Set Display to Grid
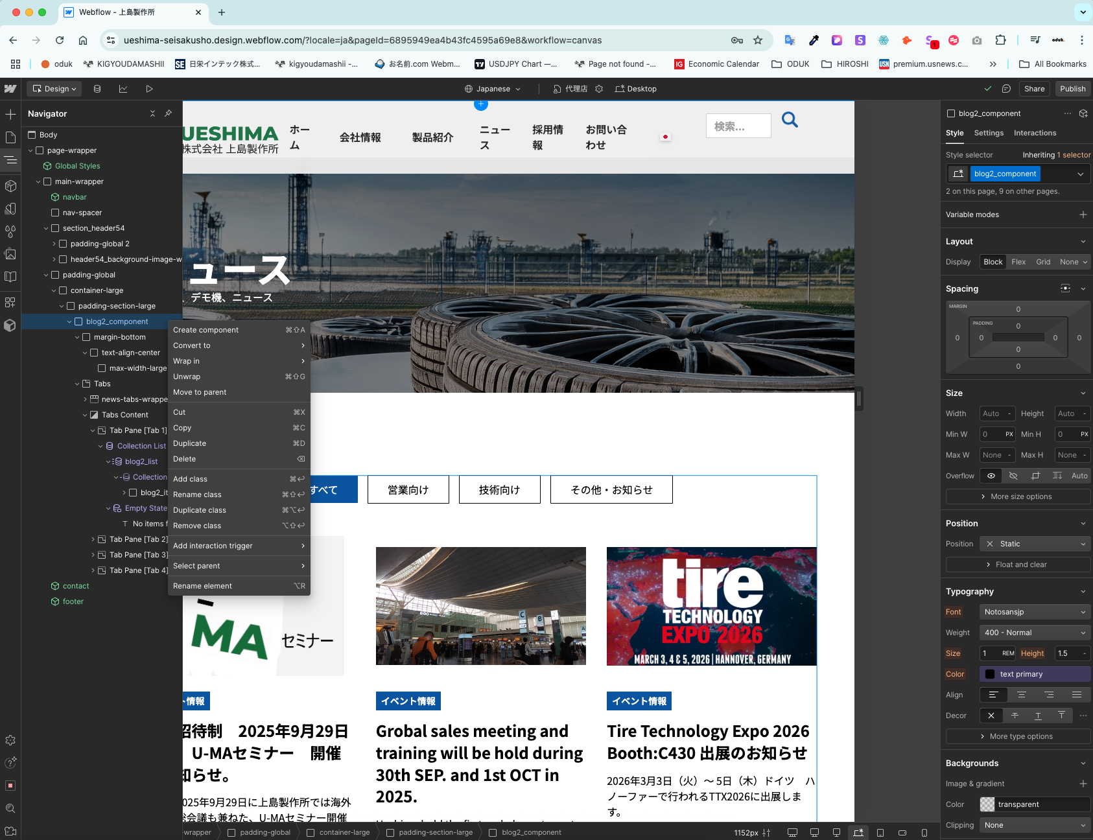The width and height of the screenshot is (1093, 840). [x=1043, y=262]
